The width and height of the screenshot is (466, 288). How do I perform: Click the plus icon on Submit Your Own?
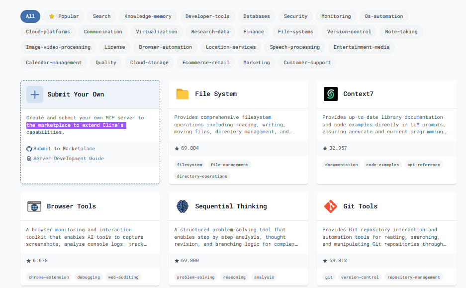35,94
